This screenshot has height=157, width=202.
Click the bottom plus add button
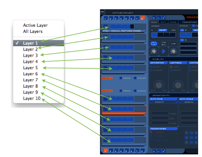154,151
